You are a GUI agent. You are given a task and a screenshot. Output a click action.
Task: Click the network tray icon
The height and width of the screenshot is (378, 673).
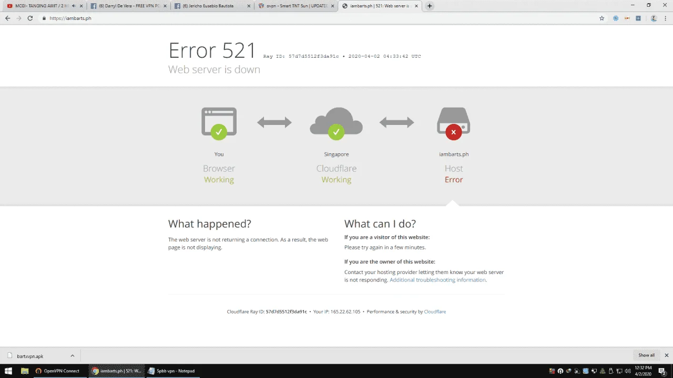[x=619, y=371]
